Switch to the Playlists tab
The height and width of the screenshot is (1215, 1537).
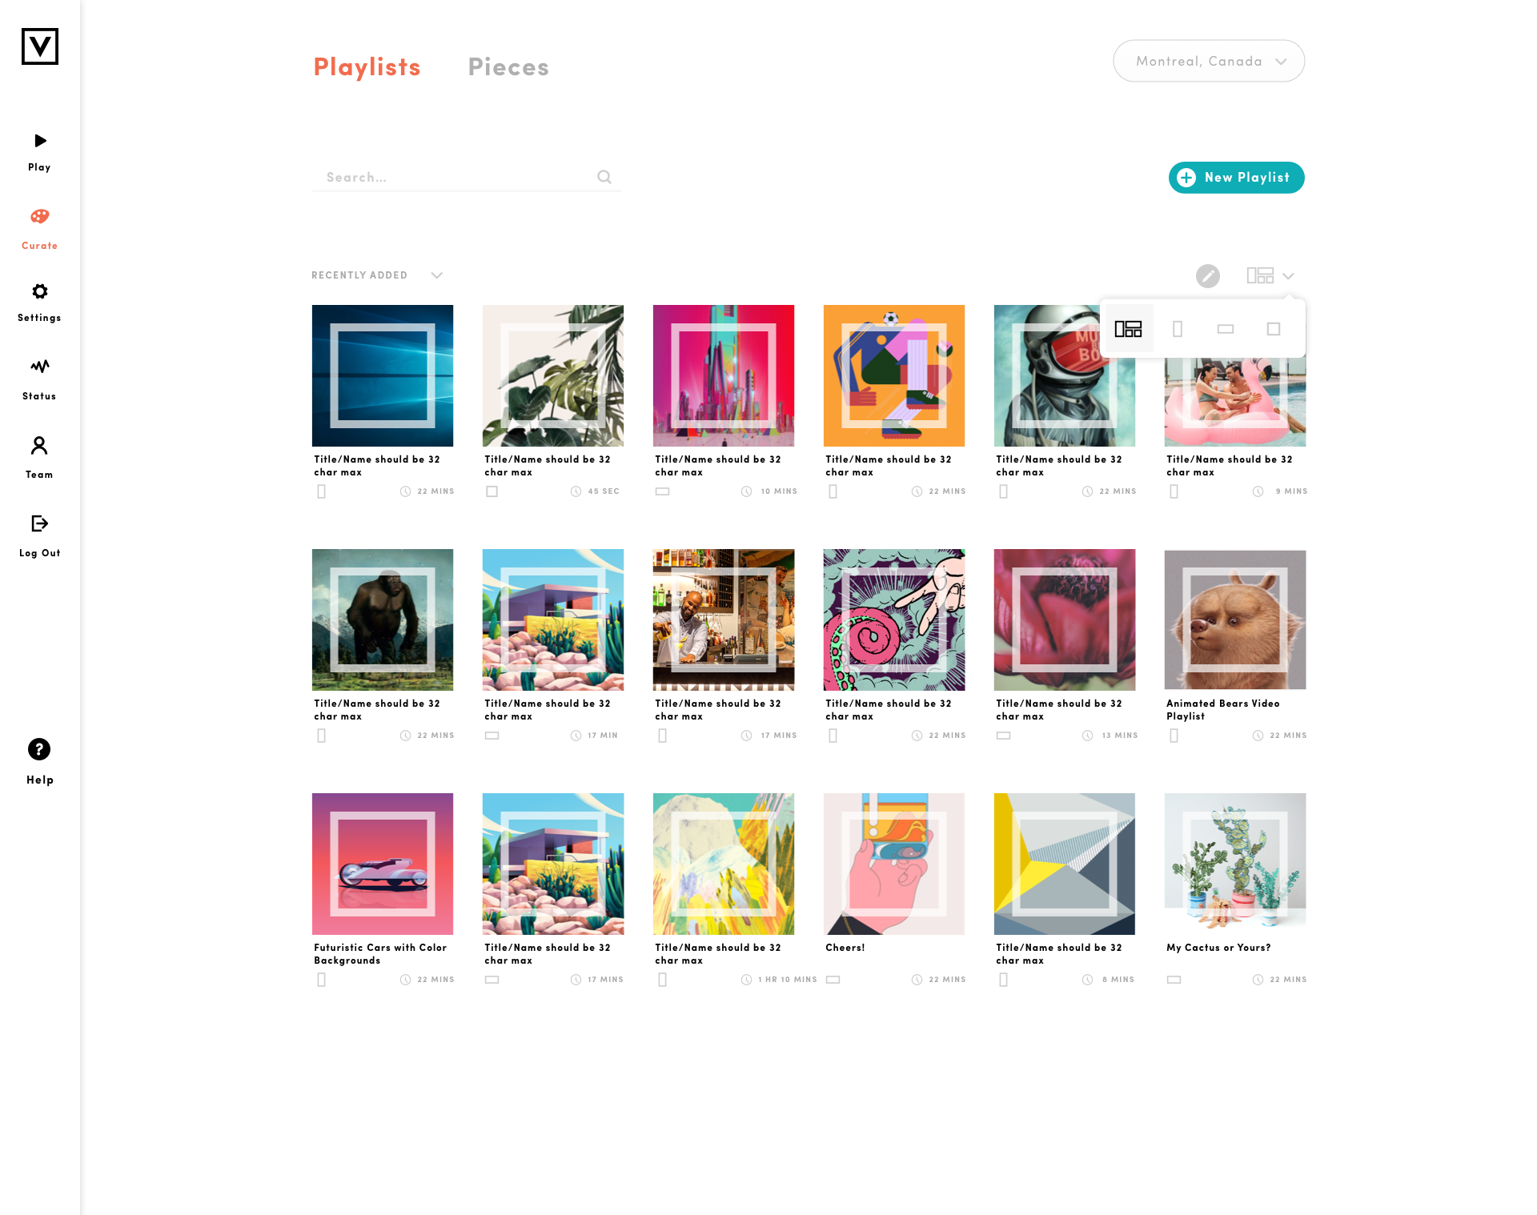tap(367, 67)
